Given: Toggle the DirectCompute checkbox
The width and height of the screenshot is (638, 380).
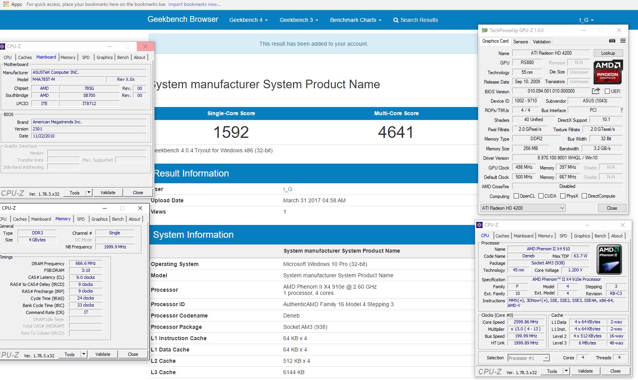Looking at the screenshot, I should [x=584, y=196].
